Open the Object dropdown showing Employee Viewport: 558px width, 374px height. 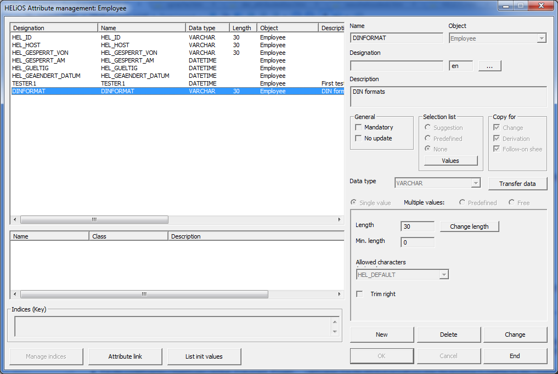541,38
